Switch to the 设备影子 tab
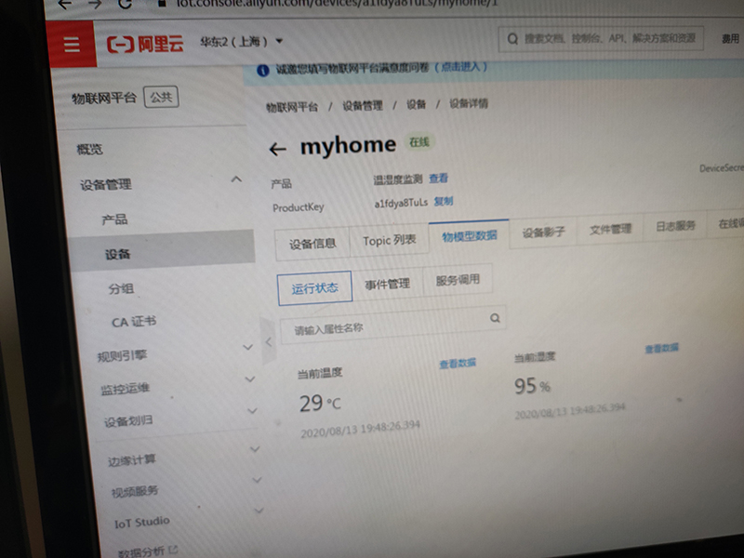The image size is (744, 558). pyautogui.click(x=543, y=232)
